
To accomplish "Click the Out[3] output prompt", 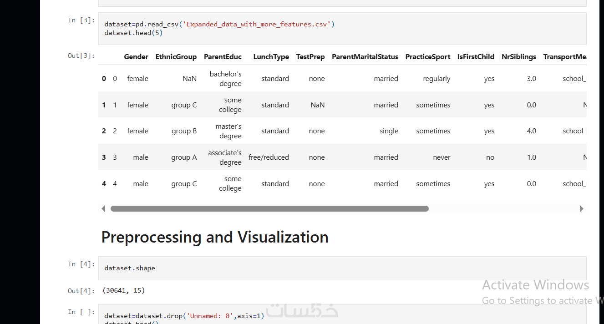I will [81, 56].
